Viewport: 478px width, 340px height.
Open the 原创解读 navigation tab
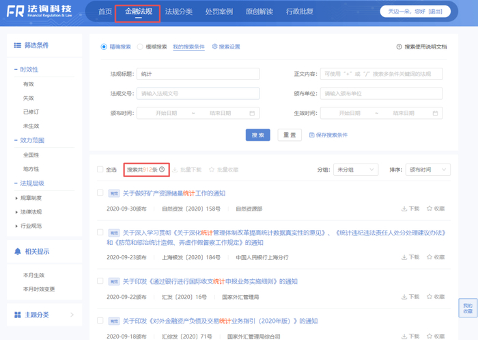point(259,12)
